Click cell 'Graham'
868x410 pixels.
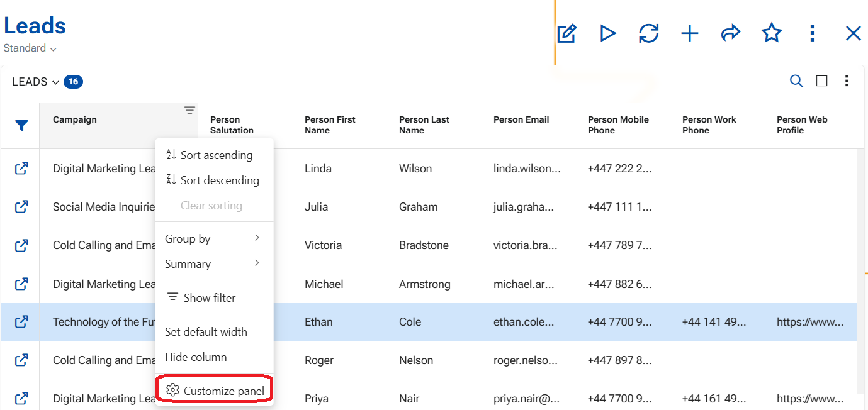[419, 207]
